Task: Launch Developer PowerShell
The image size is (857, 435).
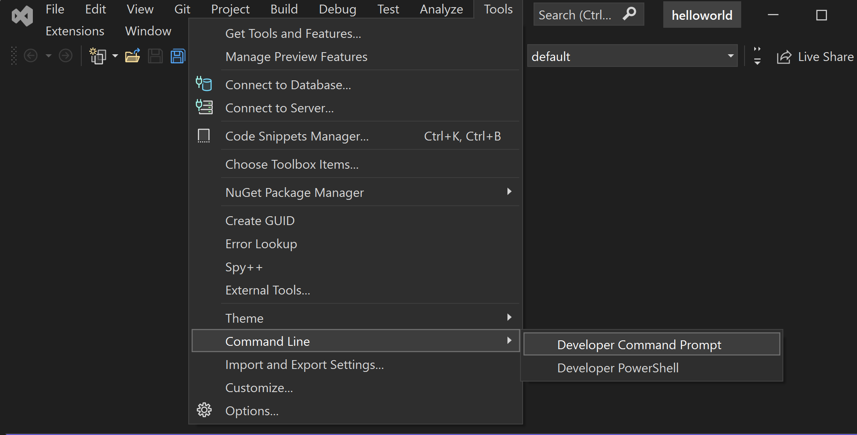Action: [617, 367]
